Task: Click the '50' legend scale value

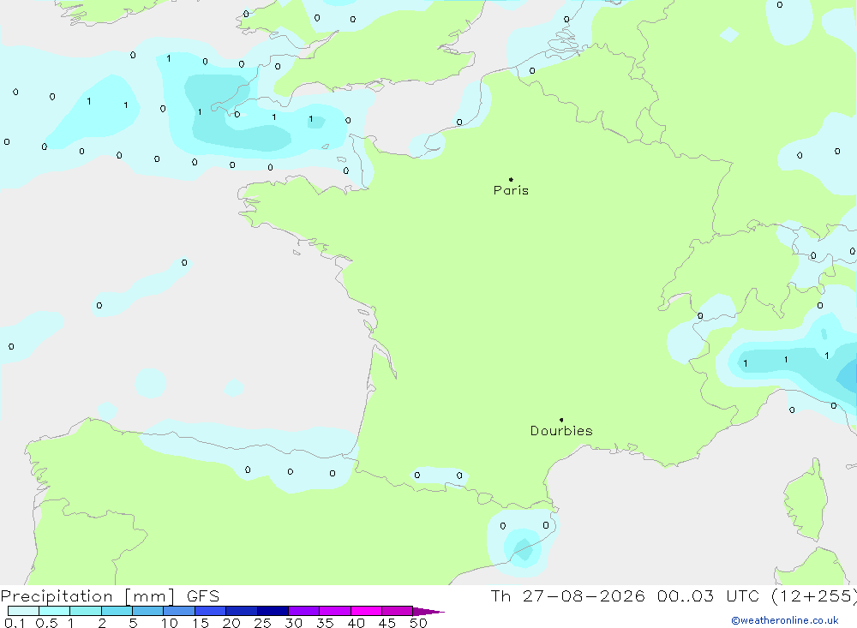Action: tap(419, 623)
